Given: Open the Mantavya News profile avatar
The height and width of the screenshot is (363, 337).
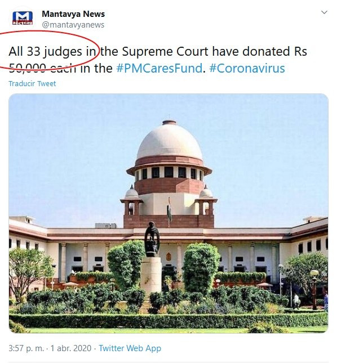Looking at the screenshot, I should click(23, 18).
